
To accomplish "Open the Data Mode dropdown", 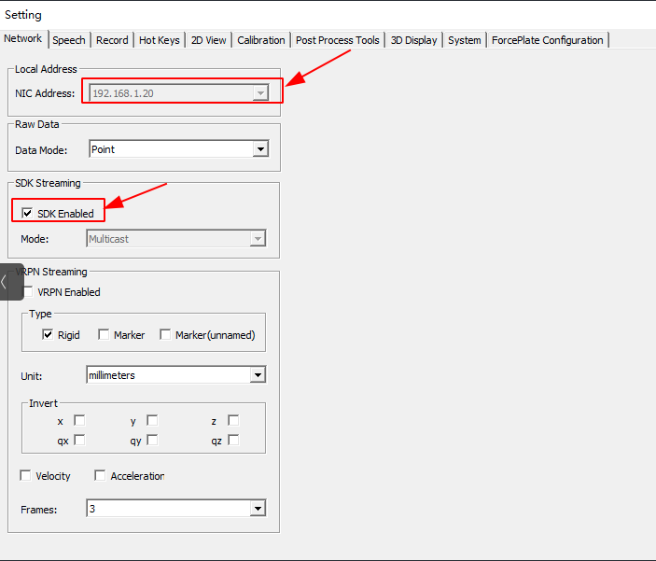I will 260,149.
